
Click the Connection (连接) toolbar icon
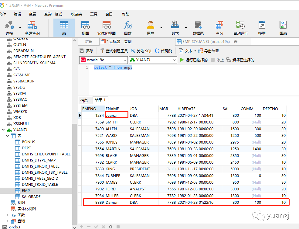[9, 28]
